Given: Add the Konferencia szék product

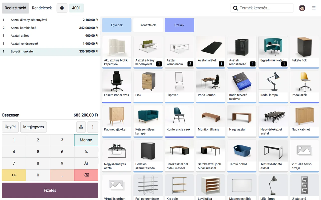Looking at the screenshot, I should coord(179,121).
